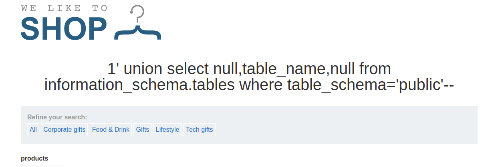
Task: Click the heading line starting with information_schema
Action: (x=249, y=85)
